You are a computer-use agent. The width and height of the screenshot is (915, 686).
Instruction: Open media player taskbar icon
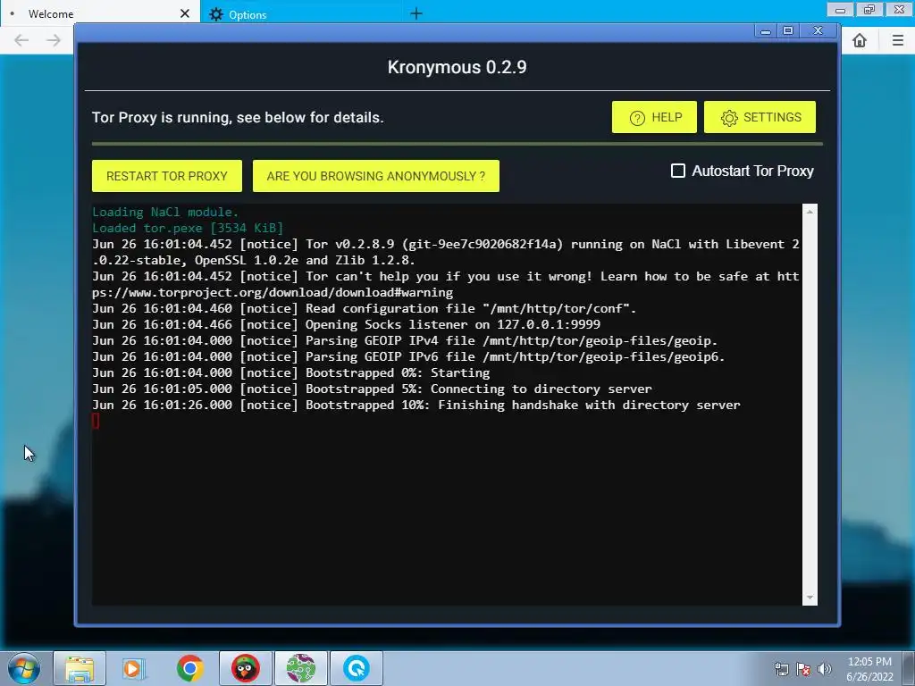pyautogui.click(x=134, y=668)
